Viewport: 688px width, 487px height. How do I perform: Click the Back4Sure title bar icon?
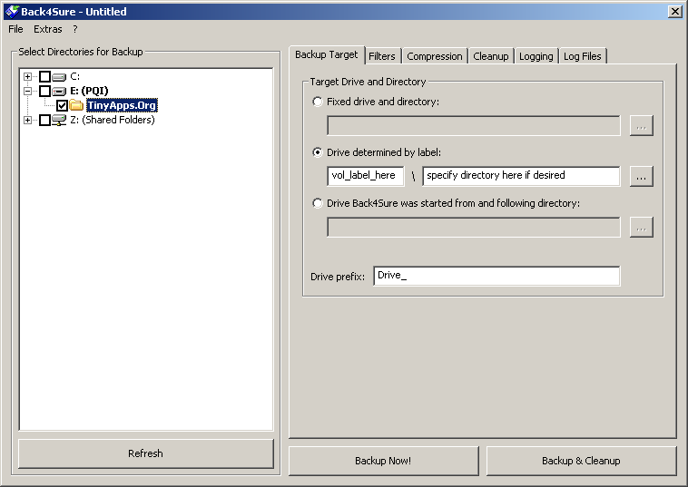point(12,12)
